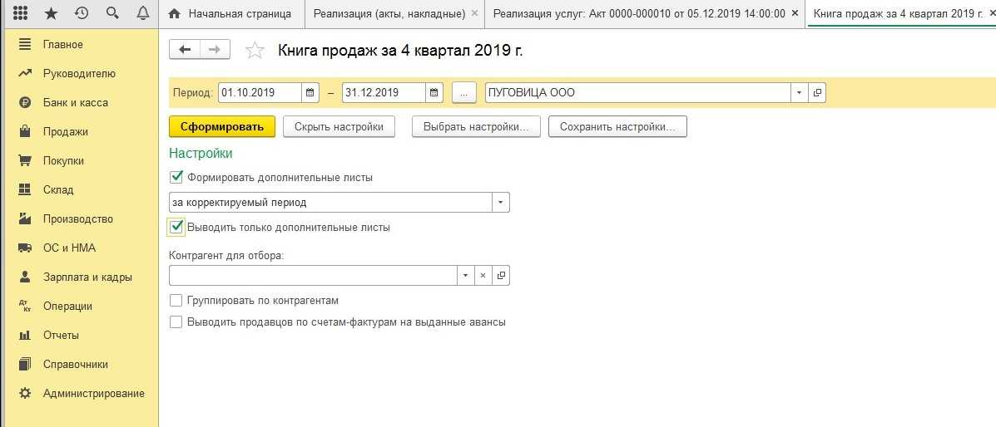This screenshot has height=427, width=996.
Task: Open calendar picker for end date
Action: click(x=434, y=93)
